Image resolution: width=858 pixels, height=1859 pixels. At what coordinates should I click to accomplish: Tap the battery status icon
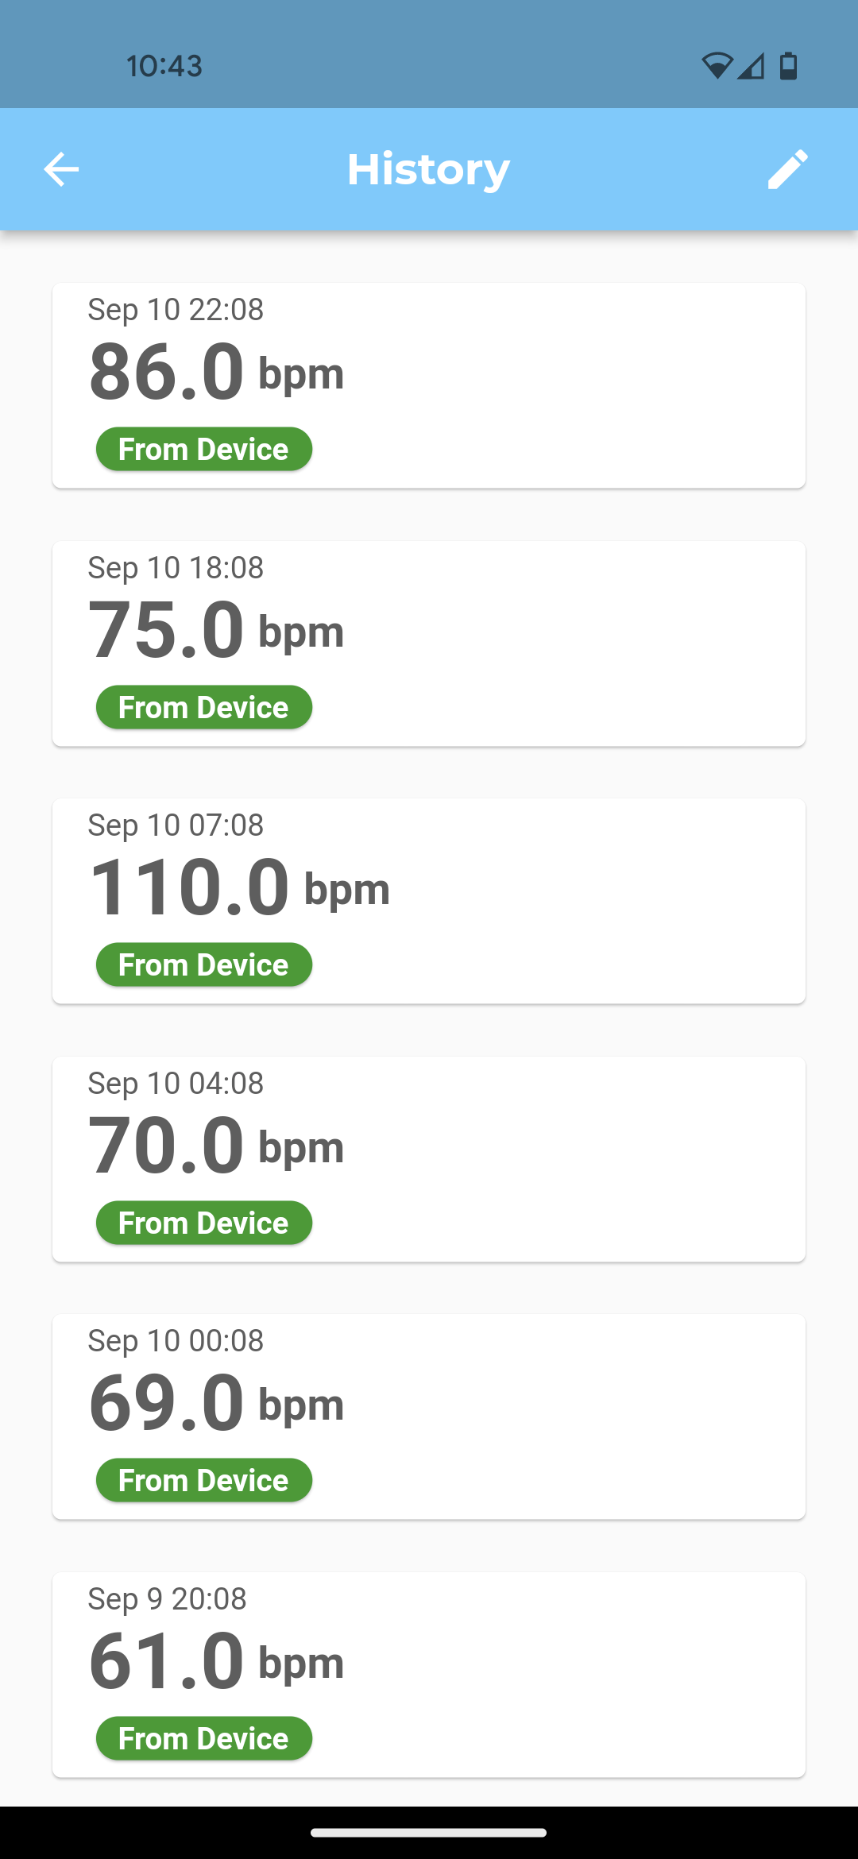[788, 66]
